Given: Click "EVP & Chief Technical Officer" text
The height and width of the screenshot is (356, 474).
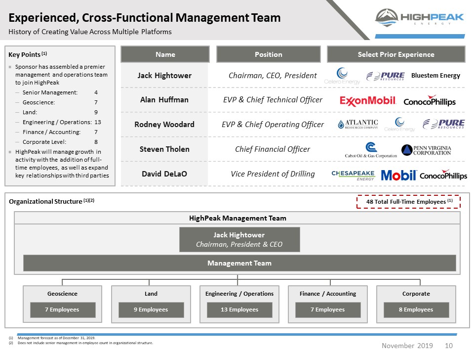Looking at the screenshot, I should point(273,99).
